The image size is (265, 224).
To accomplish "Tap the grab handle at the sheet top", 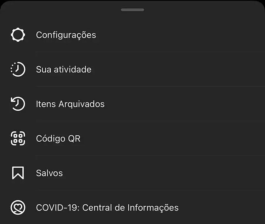I will (132, 9).
